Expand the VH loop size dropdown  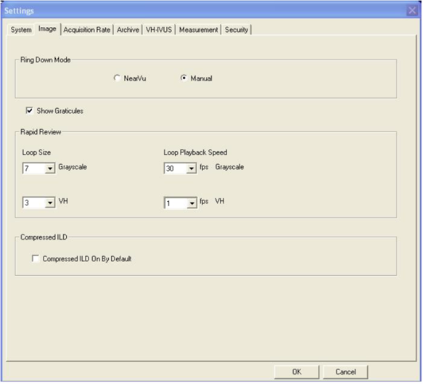click(50, 203)
